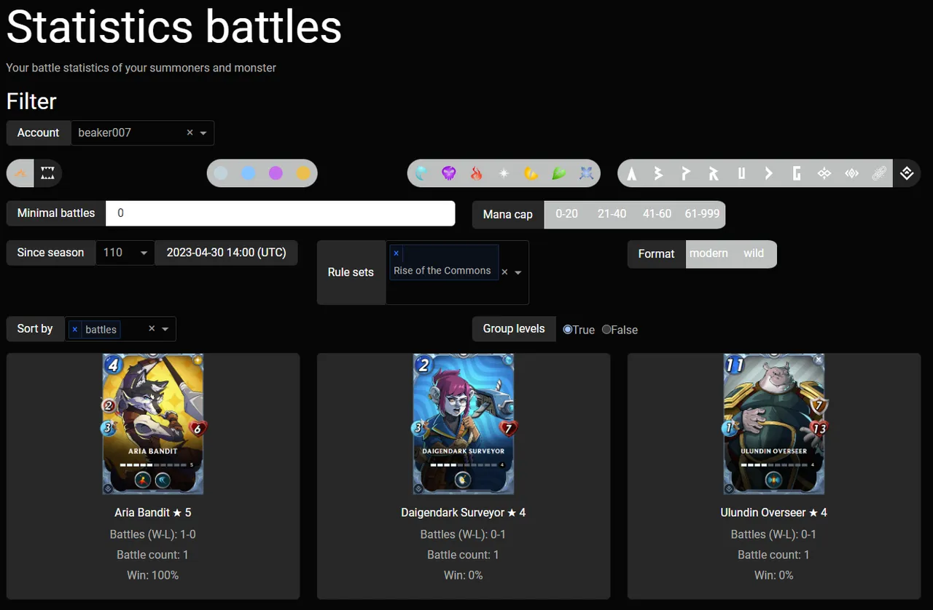Viewport: 933px width, 610px height.
Task: Click 'Win: 100%' under Aria Bandit
Action: click(153, 575)
